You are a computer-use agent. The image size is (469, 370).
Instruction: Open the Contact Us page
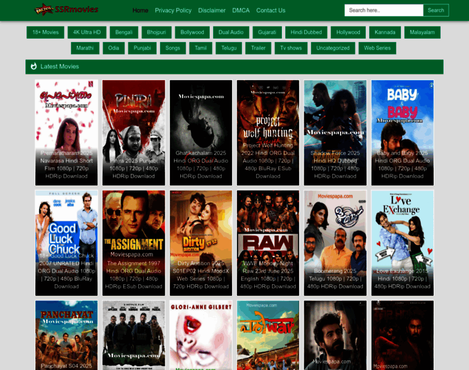tap(271, 10)
